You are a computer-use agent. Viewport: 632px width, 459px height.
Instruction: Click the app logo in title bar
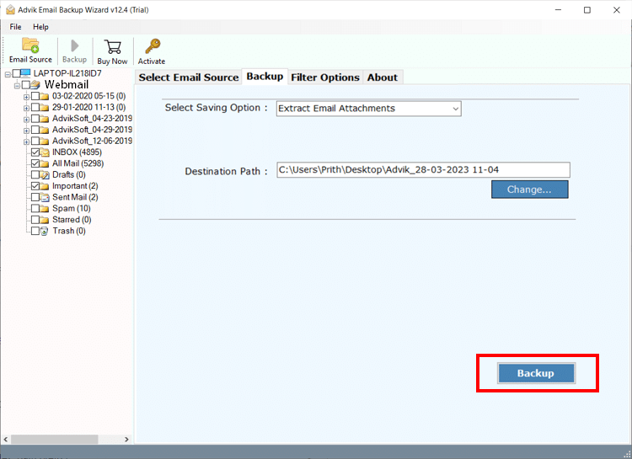point(10,9)
